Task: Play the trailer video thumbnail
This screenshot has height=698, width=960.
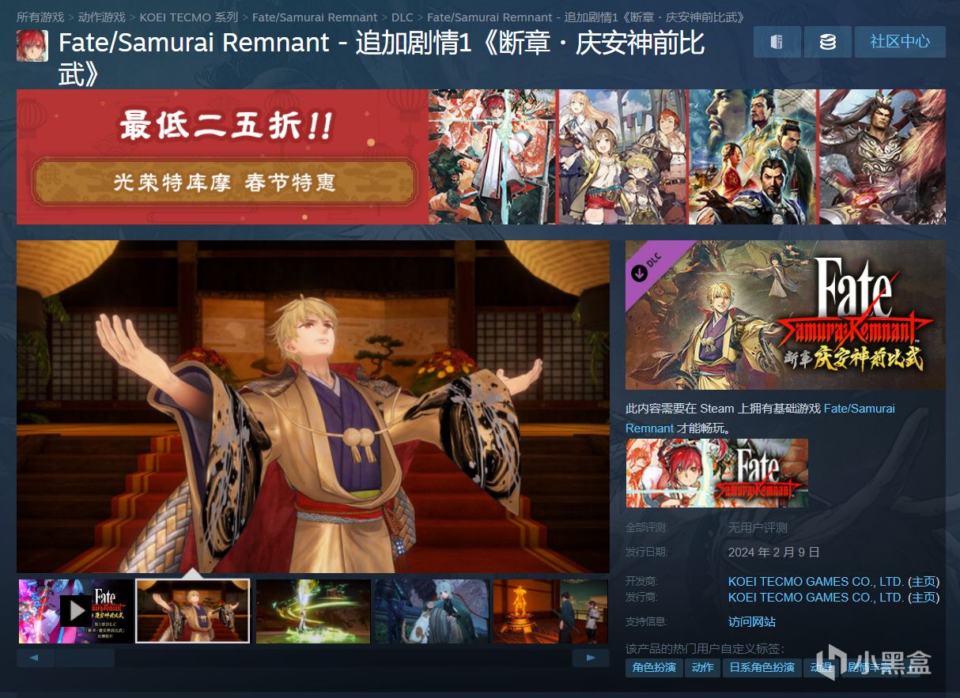Action: pos(76,611)
